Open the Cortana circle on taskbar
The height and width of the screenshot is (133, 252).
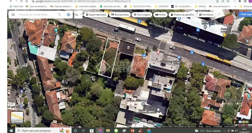(x=75, y=131)
